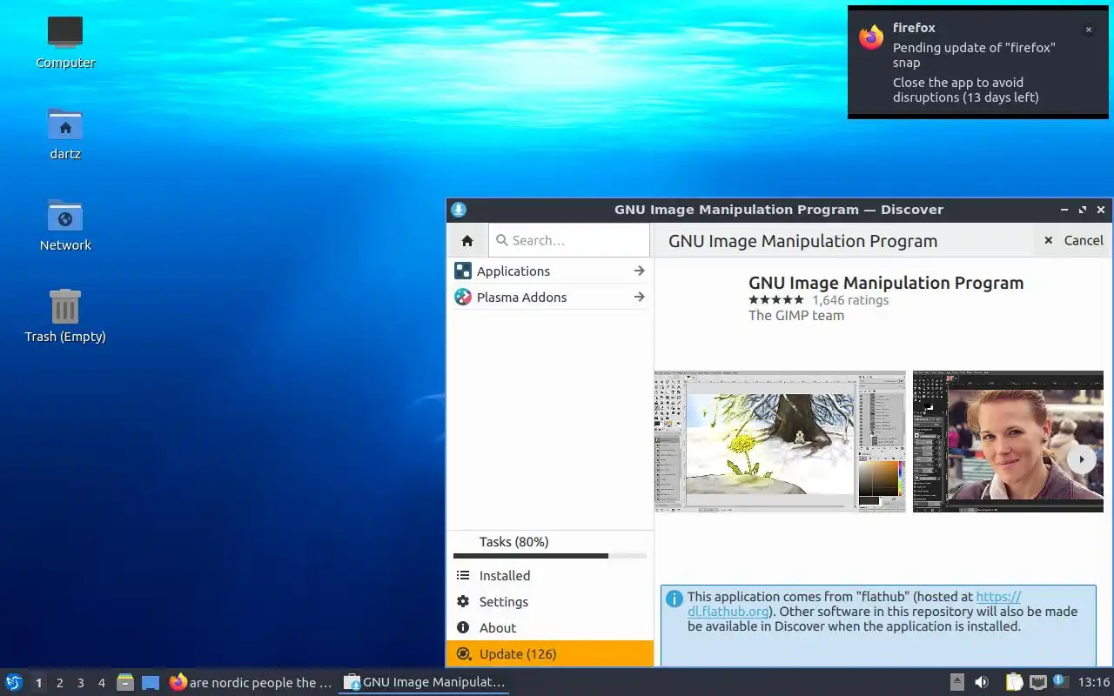Screen dimensions: 1114x696
Task: Click the Tasks (80%) label
Action: tap(513, 542)
